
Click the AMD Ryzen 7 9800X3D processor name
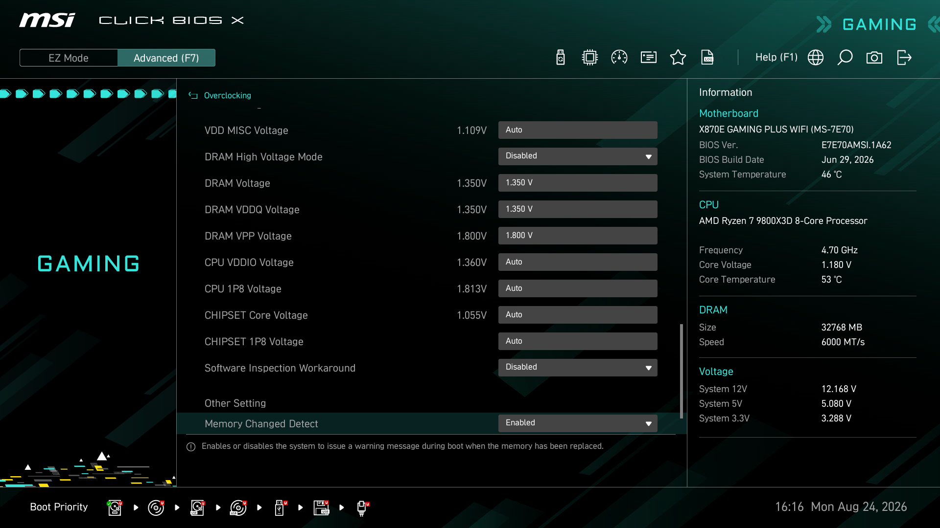coord(783,221)
